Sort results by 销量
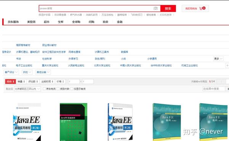This screenshot has height=141, width=229. click(21, 82)
